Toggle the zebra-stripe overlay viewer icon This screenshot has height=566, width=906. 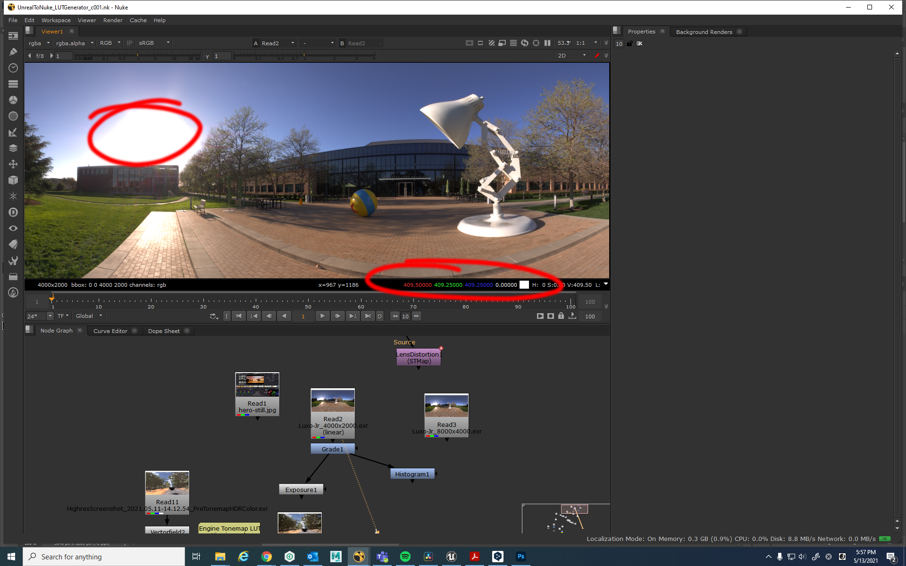pyautogui.click(x=491, y=43)
